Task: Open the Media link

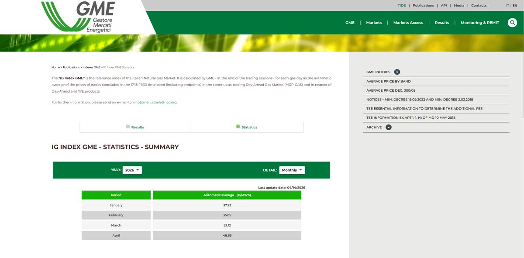Action: 459,6
